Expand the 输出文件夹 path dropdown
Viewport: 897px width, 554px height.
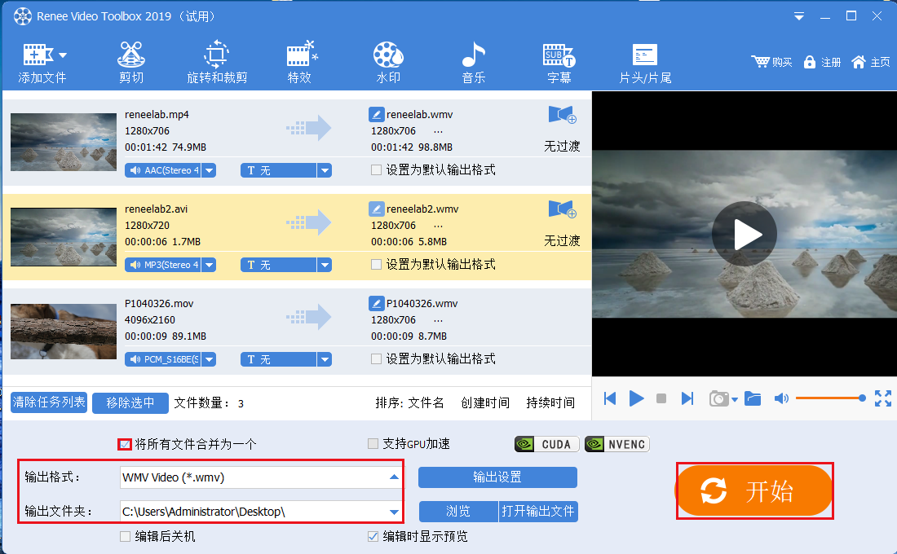[394, 512]
